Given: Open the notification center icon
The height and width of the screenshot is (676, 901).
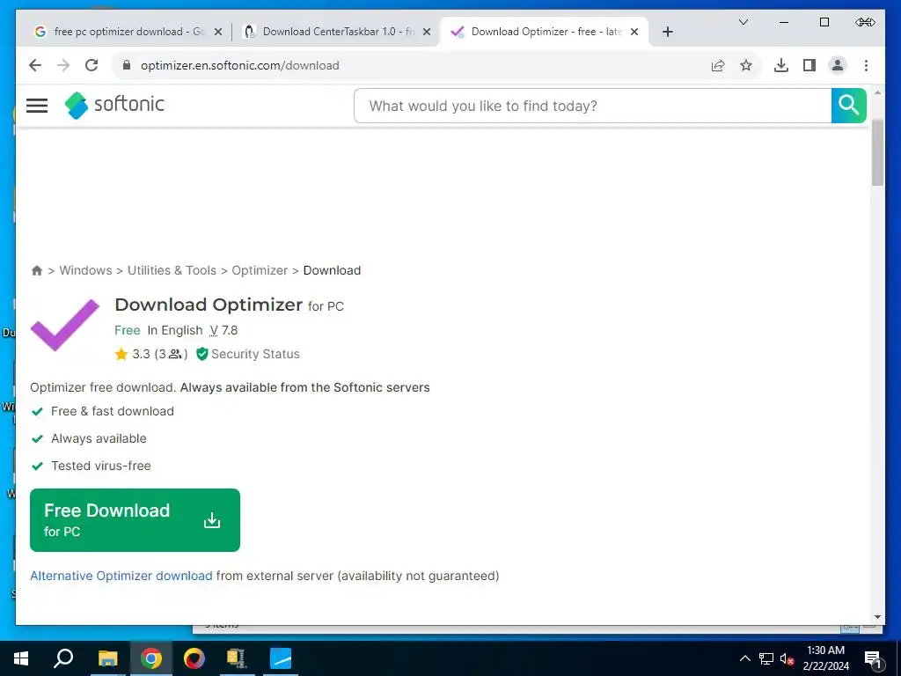Looking at the screenshot, I should click(x=873, y=658).
